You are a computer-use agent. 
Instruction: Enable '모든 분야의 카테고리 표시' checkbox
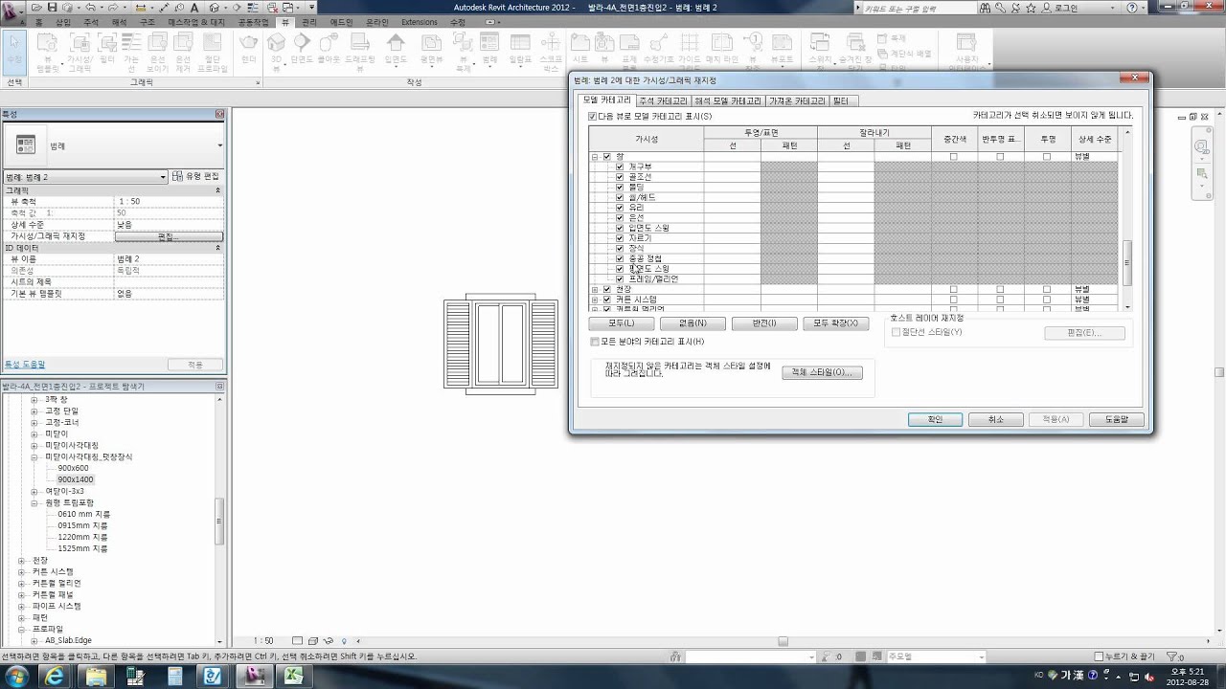pos(595,342)
